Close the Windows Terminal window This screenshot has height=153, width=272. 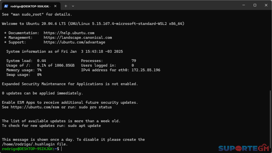click(x=266, y=5)
